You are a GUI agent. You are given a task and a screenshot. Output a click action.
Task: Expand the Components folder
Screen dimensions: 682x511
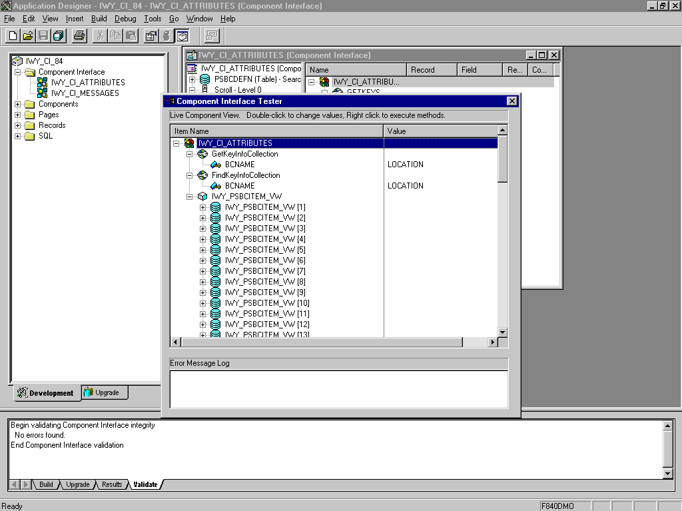click(17, 104)
